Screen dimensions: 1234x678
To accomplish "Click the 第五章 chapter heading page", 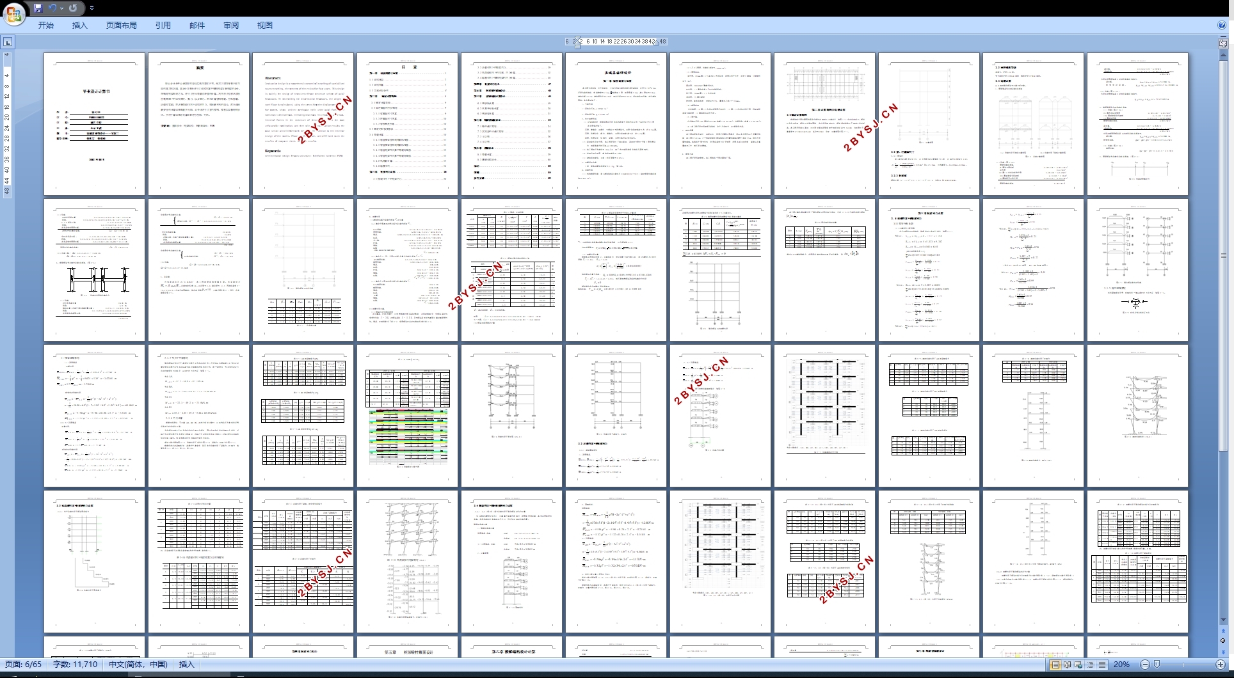I will tap(407, 647).
